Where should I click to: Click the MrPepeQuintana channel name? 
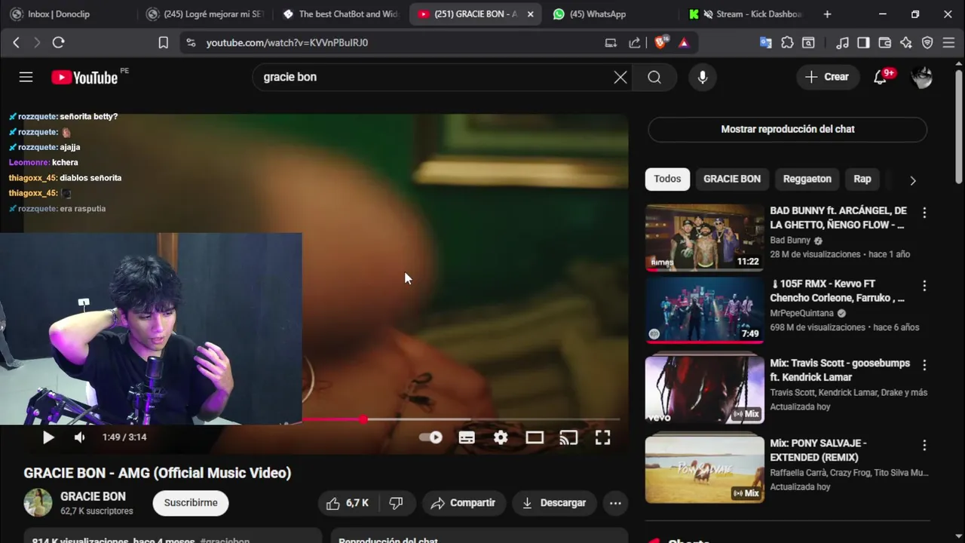point(801,314)
